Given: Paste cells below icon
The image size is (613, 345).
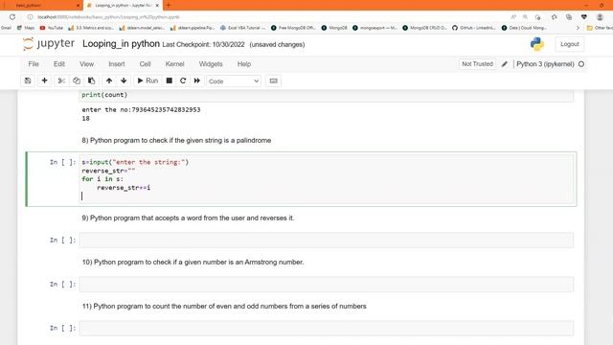Looking at the screenshot, I should [x=92, y=80].
